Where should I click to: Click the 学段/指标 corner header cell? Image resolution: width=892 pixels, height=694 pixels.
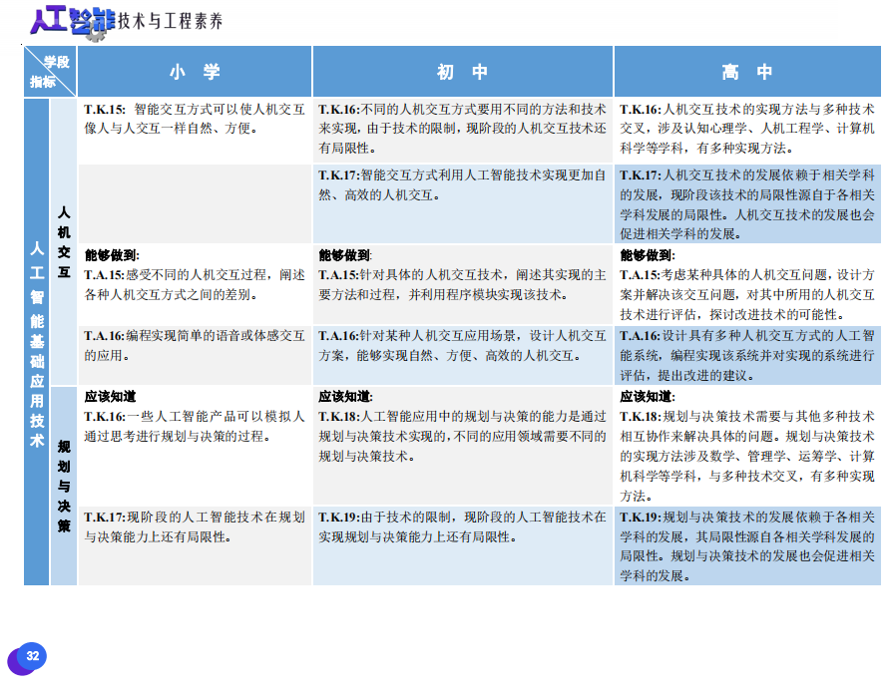50,72
